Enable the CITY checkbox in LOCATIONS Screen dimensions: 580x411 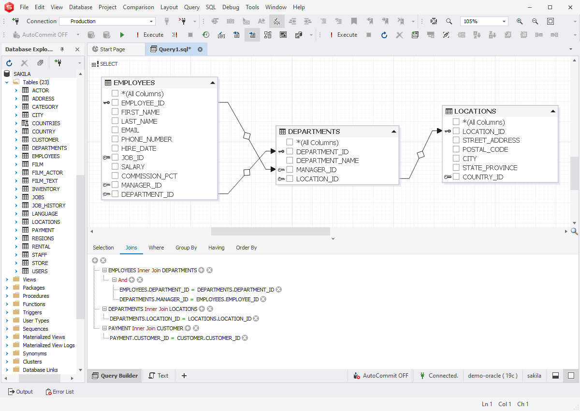(x=456, y=159)
